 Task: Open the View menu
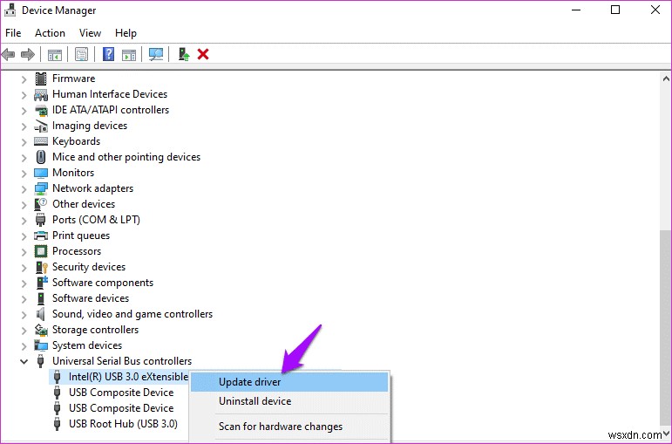click(x=90, y=33)
